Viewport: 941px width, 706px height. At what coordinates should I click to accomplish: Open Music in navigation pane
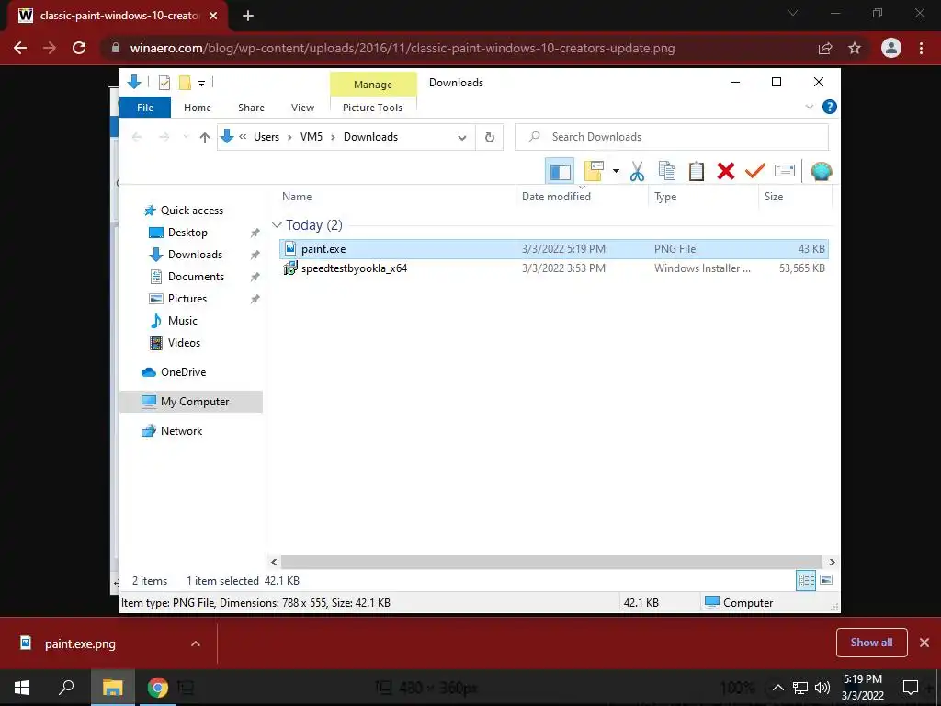point(183,321)
